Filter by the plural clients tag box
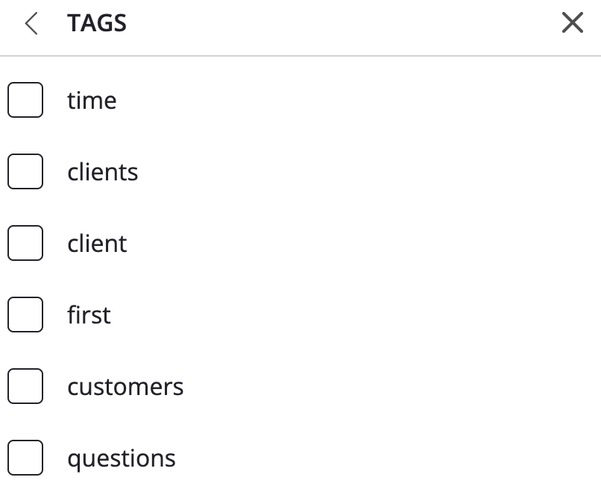601x483 pixels. point(25,172)
